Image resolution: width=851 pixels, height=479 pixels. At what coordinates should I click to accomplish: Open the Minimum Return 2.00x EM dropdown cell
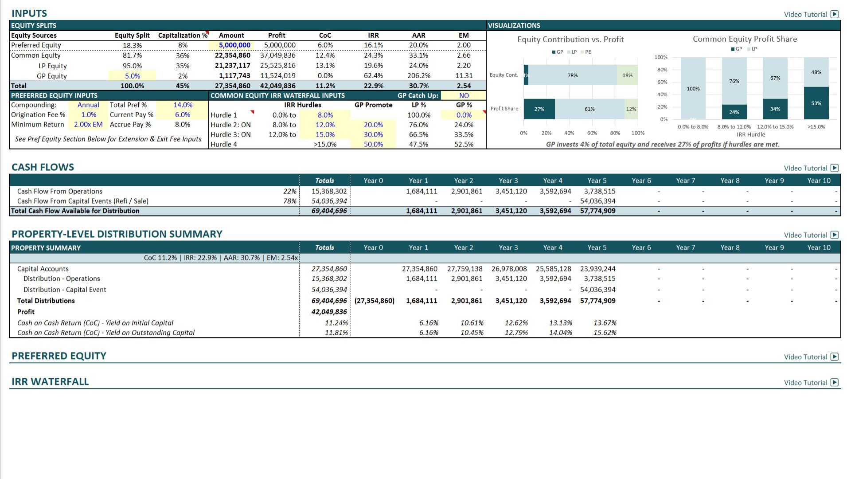[x=88, y=125]
